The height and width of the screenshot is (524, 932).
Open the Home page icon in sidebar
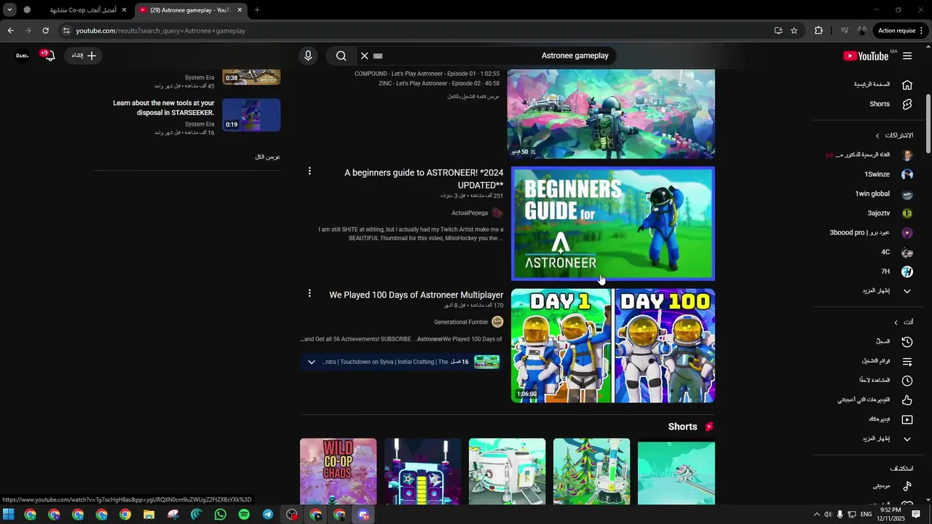(x=907, y=84)
